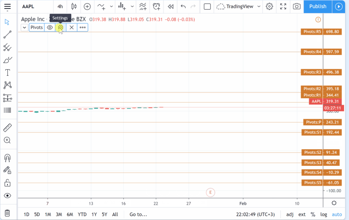The height and width of the screenshot is (220, 349).
Task: Redo the last action
Action: [x=193, y=6]
